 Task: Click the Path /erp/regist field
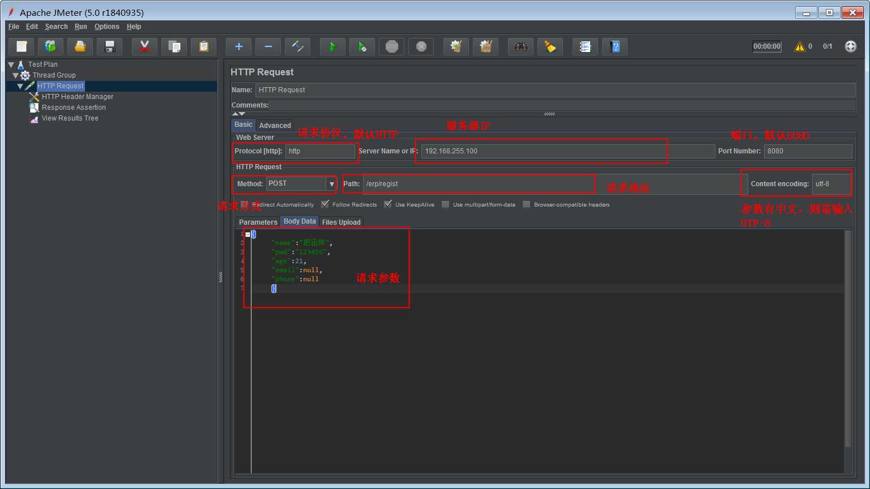[555, 184]
